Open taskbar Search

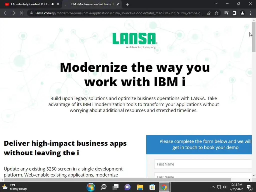(103, 187)
